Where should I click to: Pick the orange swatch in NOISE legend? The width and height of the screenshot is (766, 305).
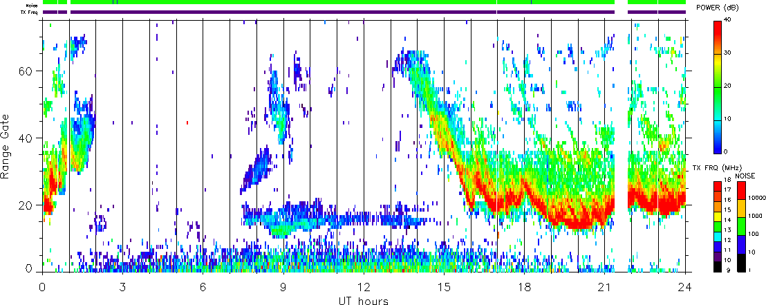742,209
